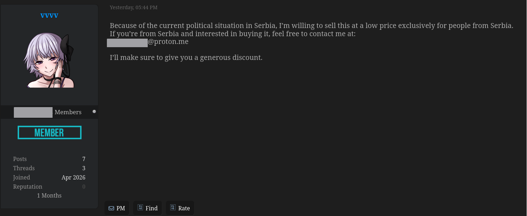Click the sentence about the Serbia political situation
This screenshot has width=527, height=216.
click(x=311, y=26)
